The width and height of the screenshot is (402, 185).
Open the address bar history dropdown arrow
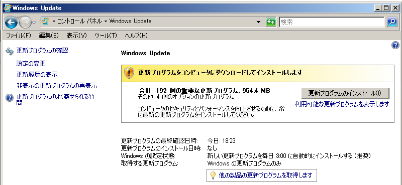coord(259,22)
